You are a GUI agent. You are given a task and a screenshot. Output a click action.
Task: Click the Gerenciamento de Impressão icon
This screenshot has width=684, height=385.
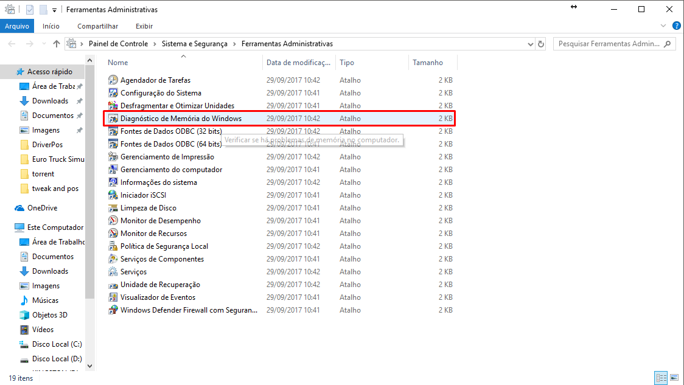pyautogui.click(x=113, y=156)
